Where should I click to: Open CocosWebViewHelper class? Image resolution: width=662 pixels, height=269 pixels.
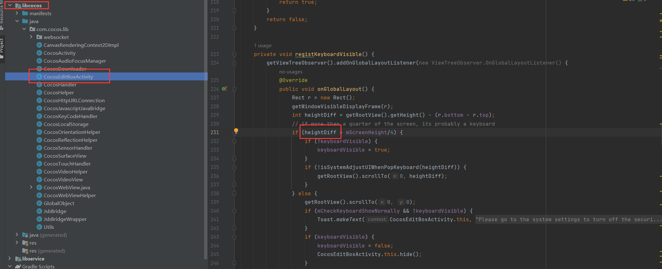click(70, 195)
